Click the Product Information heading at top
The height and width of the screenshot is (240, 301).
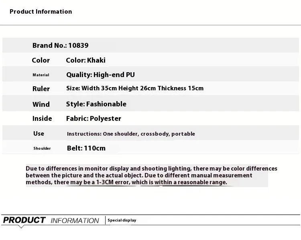(x=41, y=12)
